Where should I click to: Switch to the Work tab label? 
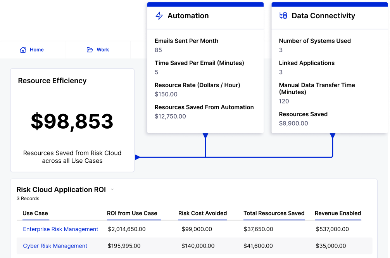pyautogui.click(x=103, y=50)
